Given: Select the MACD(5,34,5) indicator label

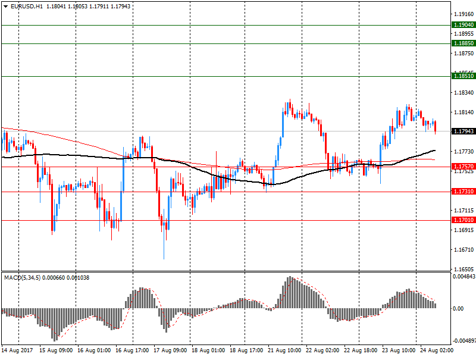Looking at the screenshot, I should 22,278.
